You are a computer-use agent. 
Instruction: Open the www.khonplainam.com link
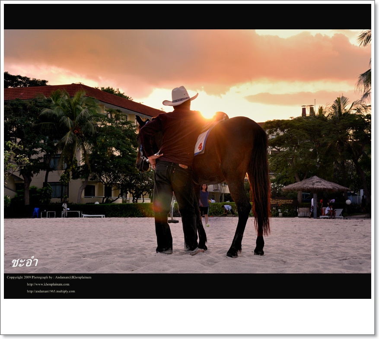pyautogui.click(x=48, y=284)
